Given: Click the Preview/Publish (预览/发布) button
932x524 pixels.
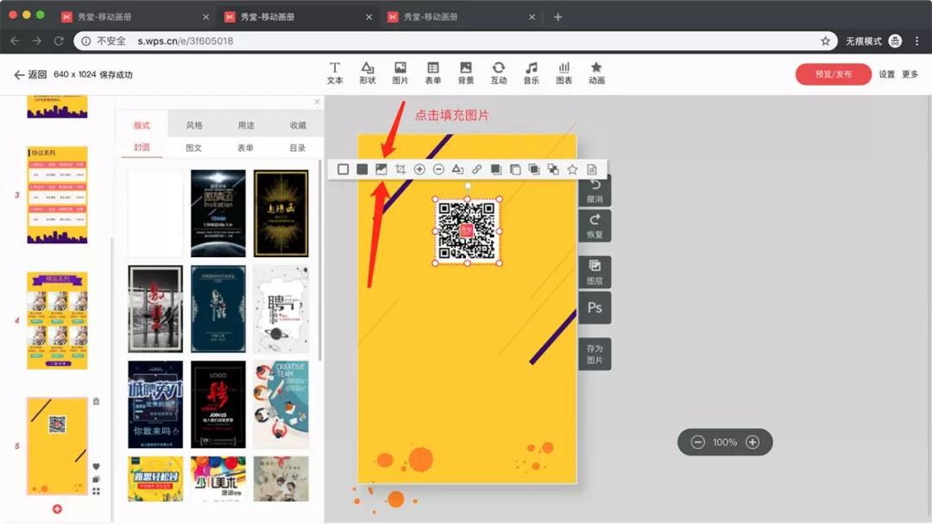Looking at the screenshot, I should tap(834, 74).
